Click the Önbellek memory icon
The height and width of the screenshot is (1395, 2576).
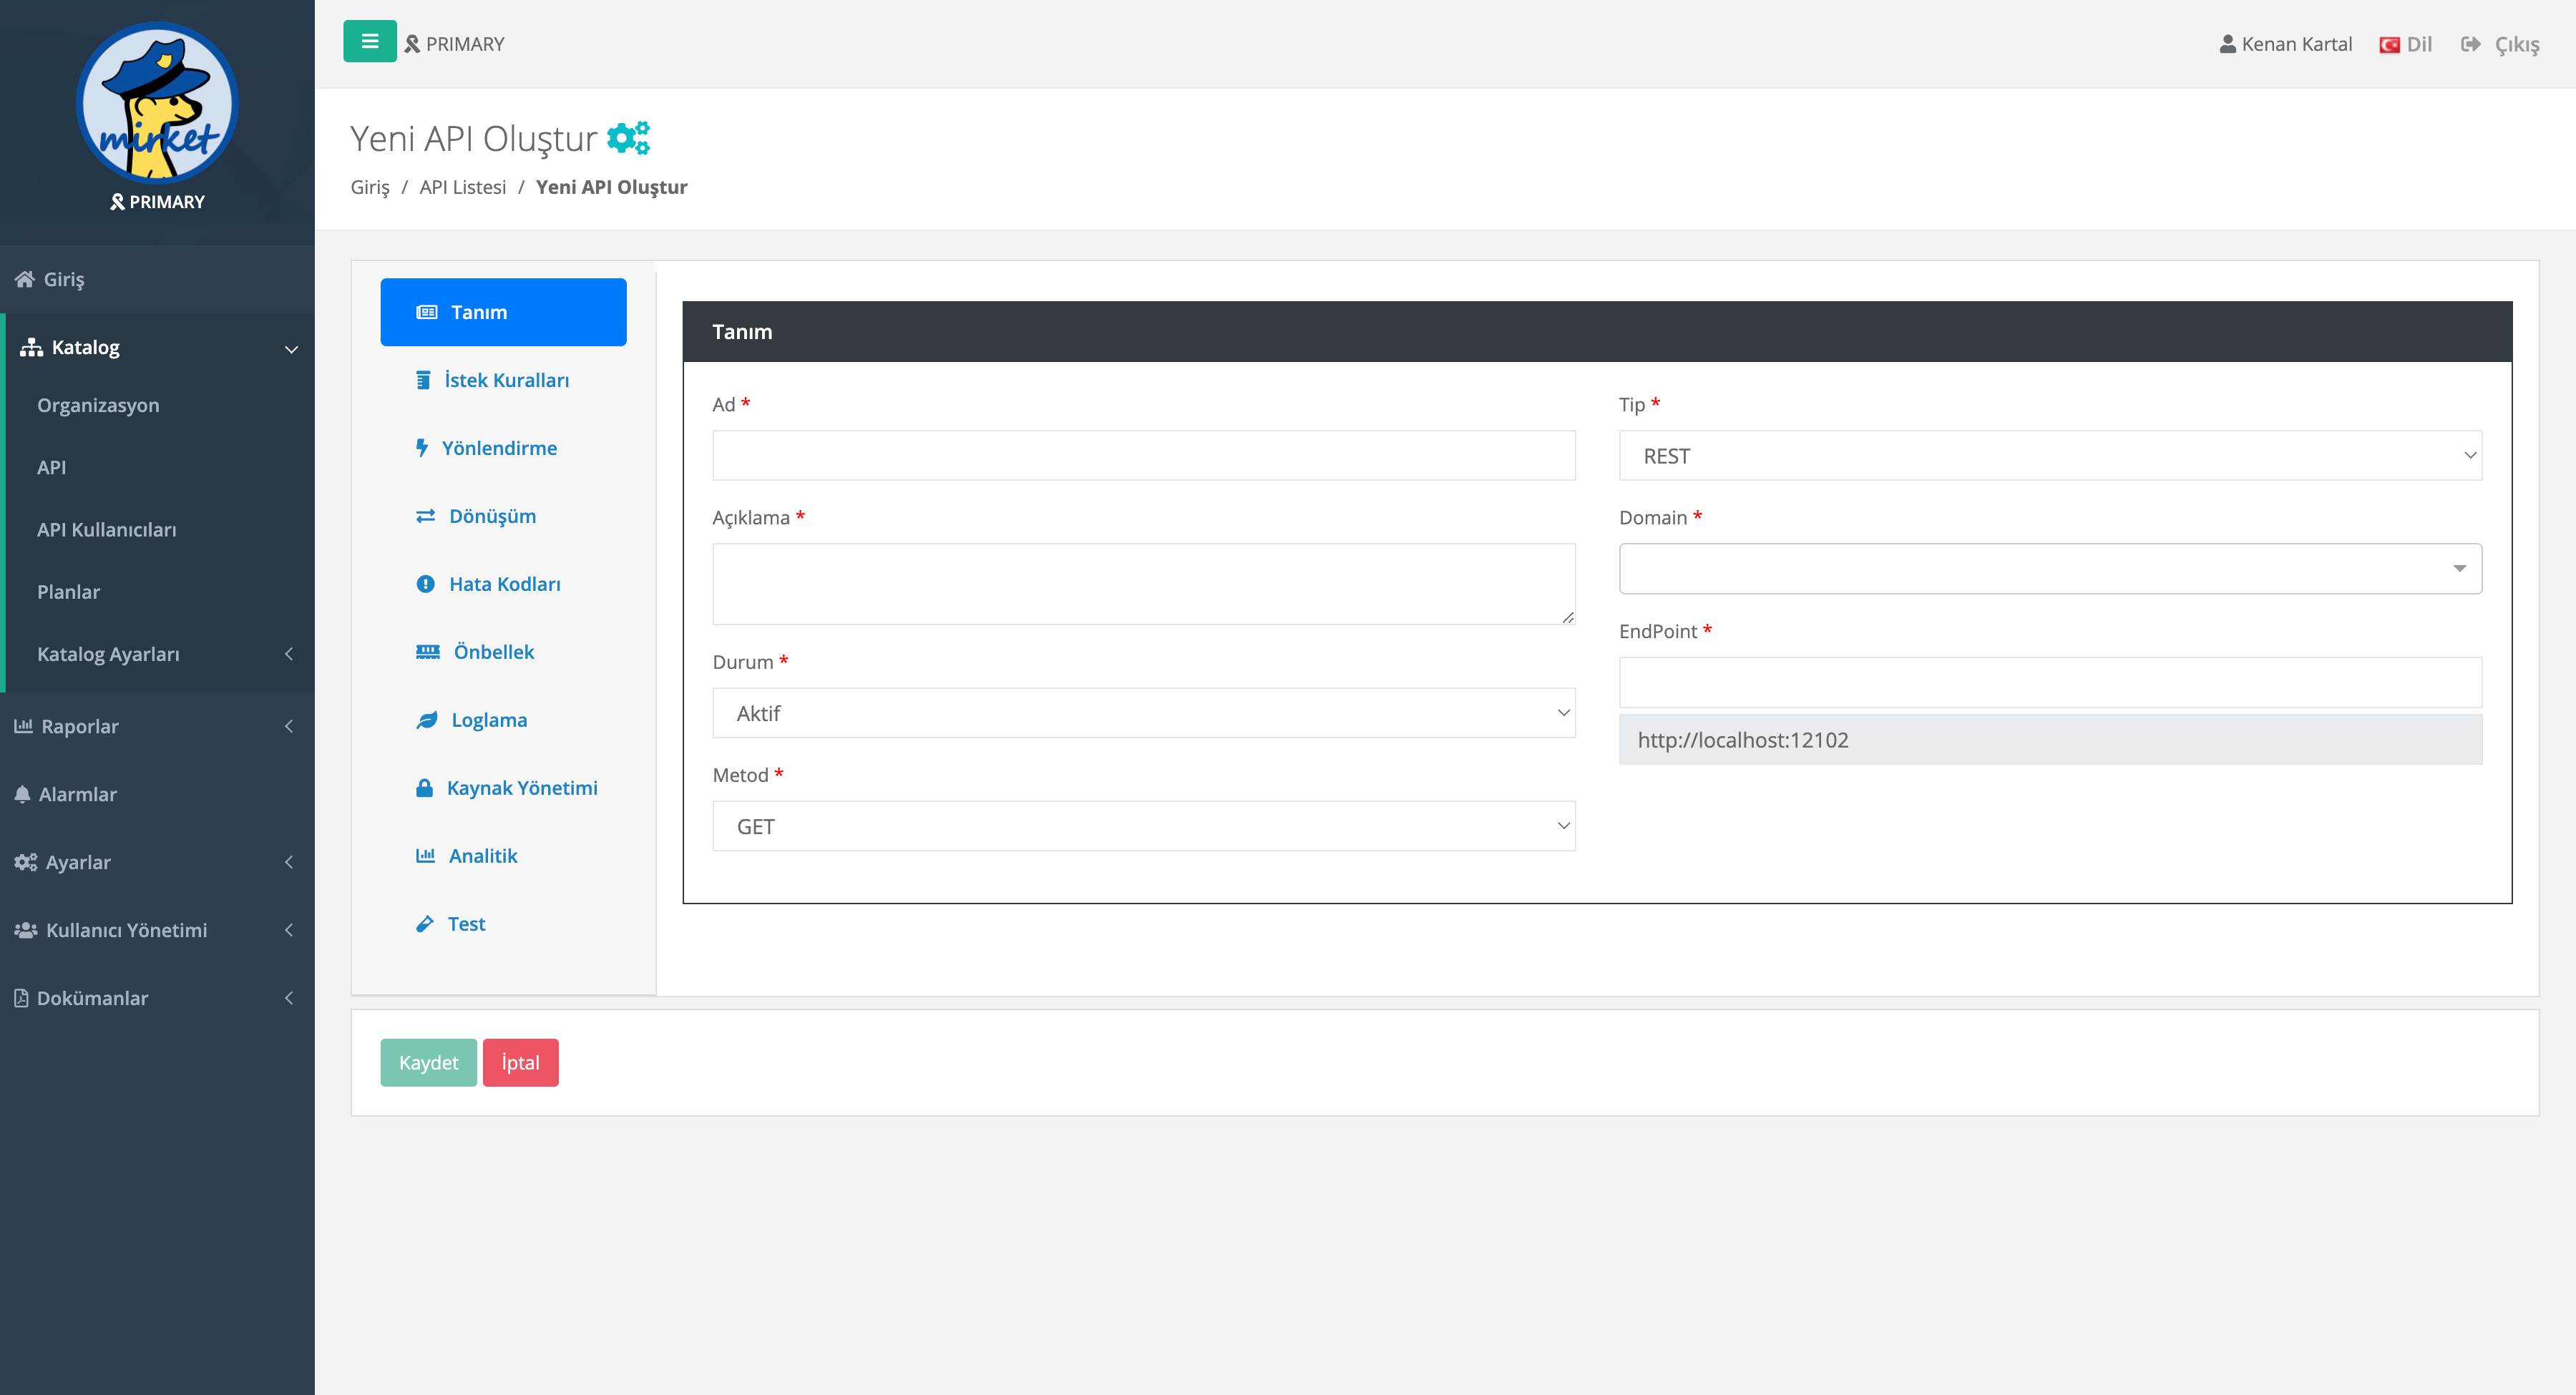pos(428,652)
